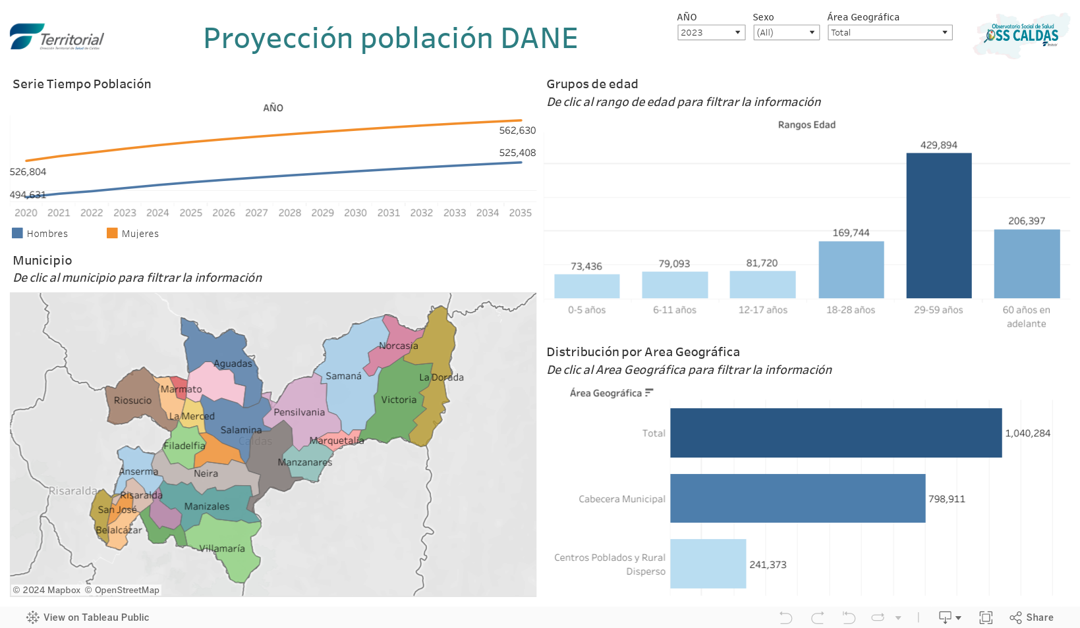Click the 29-59 años bar

[938, 226]
